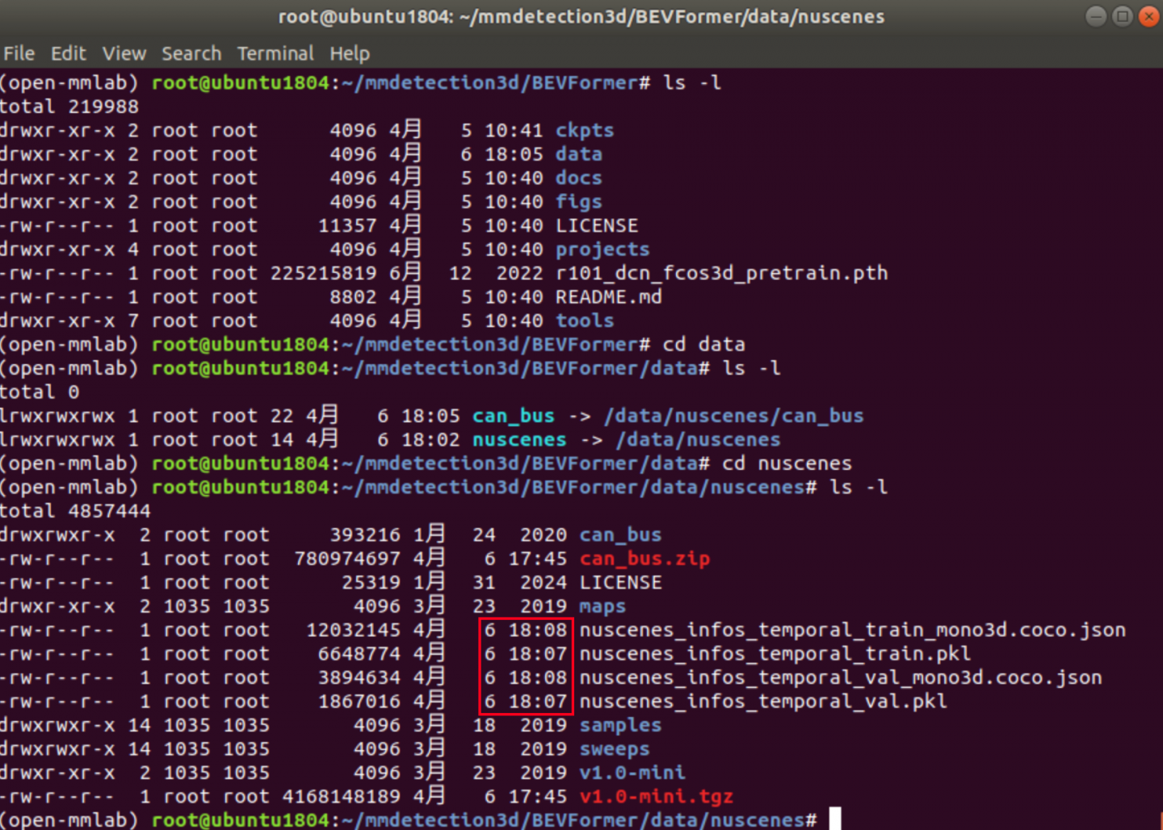This screenshot has width=1163, height=830.
Task: Open the Search menu
Action: point(191,53)
